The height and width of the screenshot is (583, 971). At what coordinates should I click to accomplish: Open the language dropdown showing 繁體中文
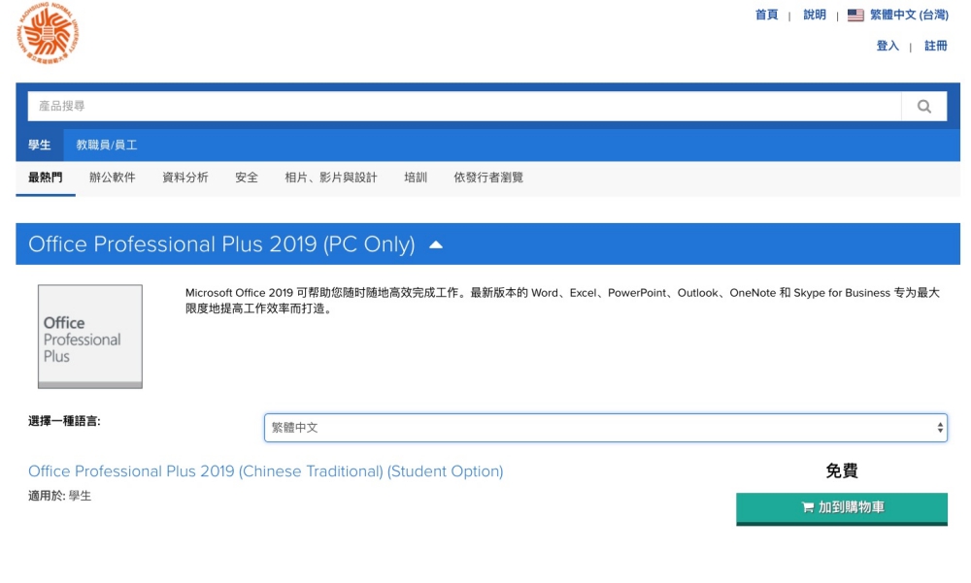[x=606, y=428]
